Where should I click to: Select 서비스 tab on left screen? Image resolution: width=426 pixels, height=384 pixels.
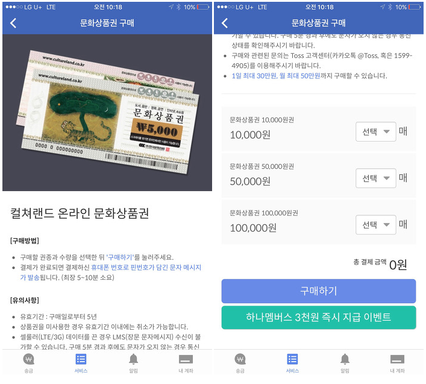coord(81,363)
